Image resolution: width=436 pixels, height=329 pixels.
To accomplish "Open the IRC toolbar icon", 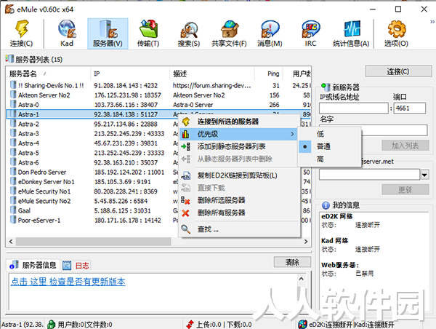I will 310,28.
